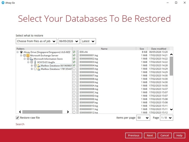Click the Previous button

pyautogui.click(x=134, y=135)
